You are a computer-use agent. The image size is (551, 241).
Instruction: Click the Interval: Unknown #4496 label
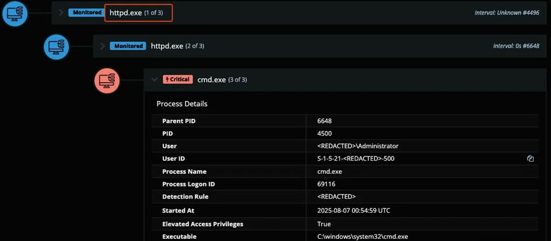(x=507, y=13)
